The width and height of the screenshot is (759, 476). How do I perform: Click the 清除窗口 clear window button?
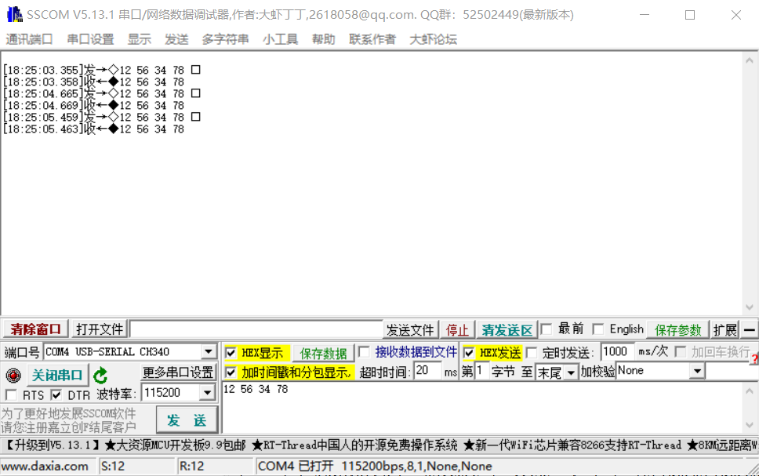pos(35,329)
